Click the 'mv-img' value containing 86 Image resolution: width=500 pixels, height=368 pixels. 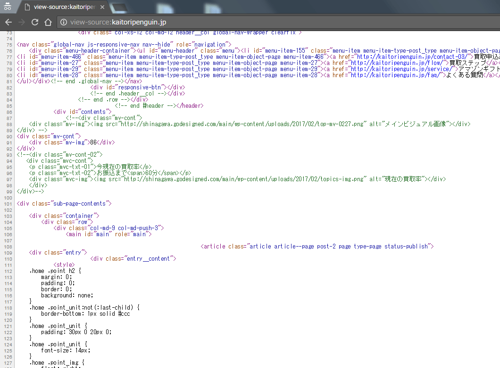point(75,143)
